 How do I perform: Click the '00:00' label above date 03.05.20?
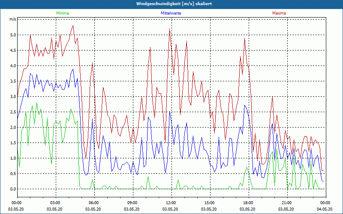[16, 203]
